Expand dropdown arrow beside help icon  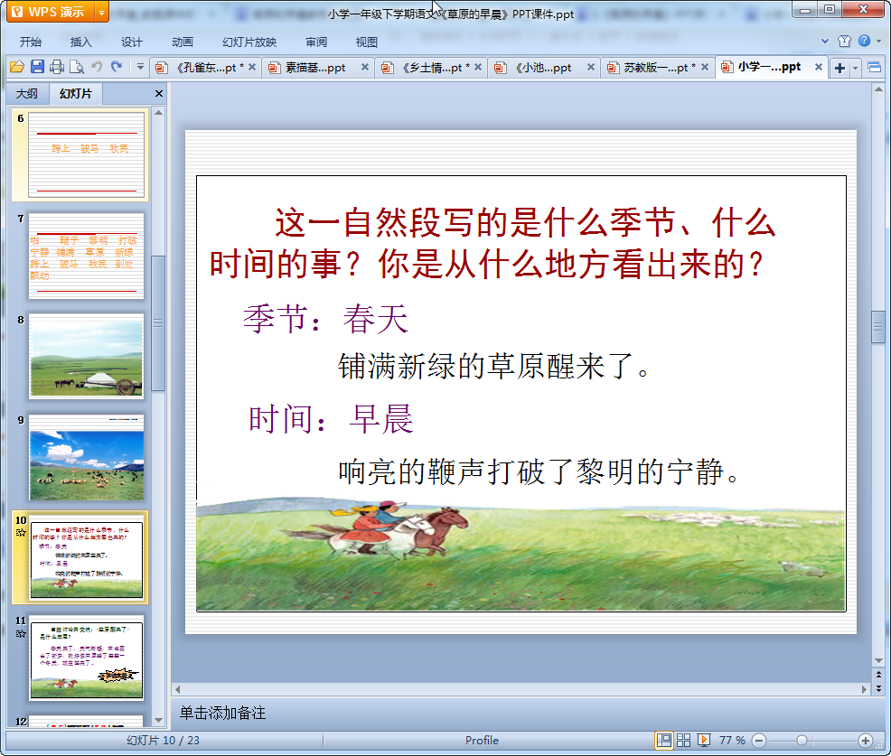coord(878,41)
